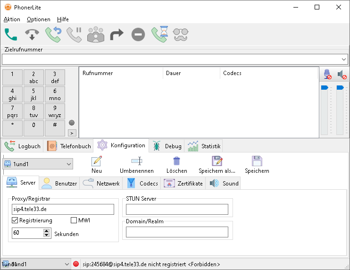This screenshot has height=270, width=350.
Task: Click the handset with hourglass icon
Action: tap(159, 34)
